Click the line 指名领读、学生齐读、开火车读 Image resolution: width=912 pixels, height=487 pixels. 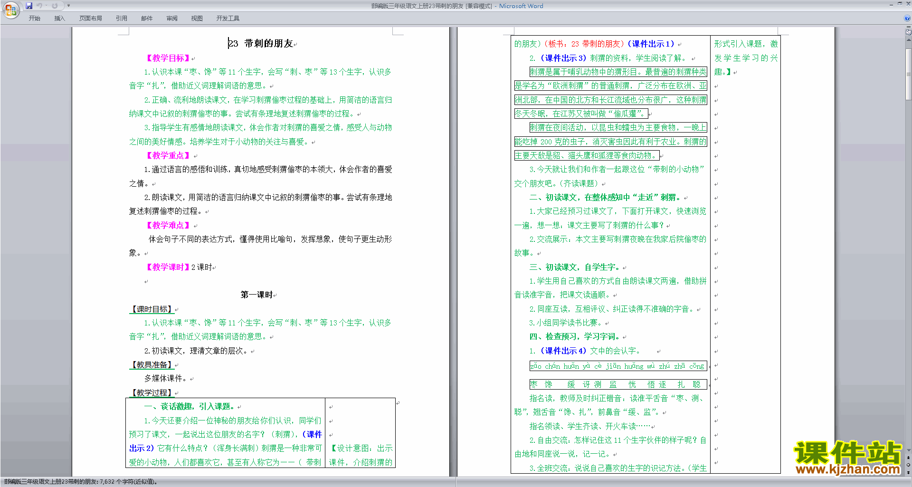(590, 426)
